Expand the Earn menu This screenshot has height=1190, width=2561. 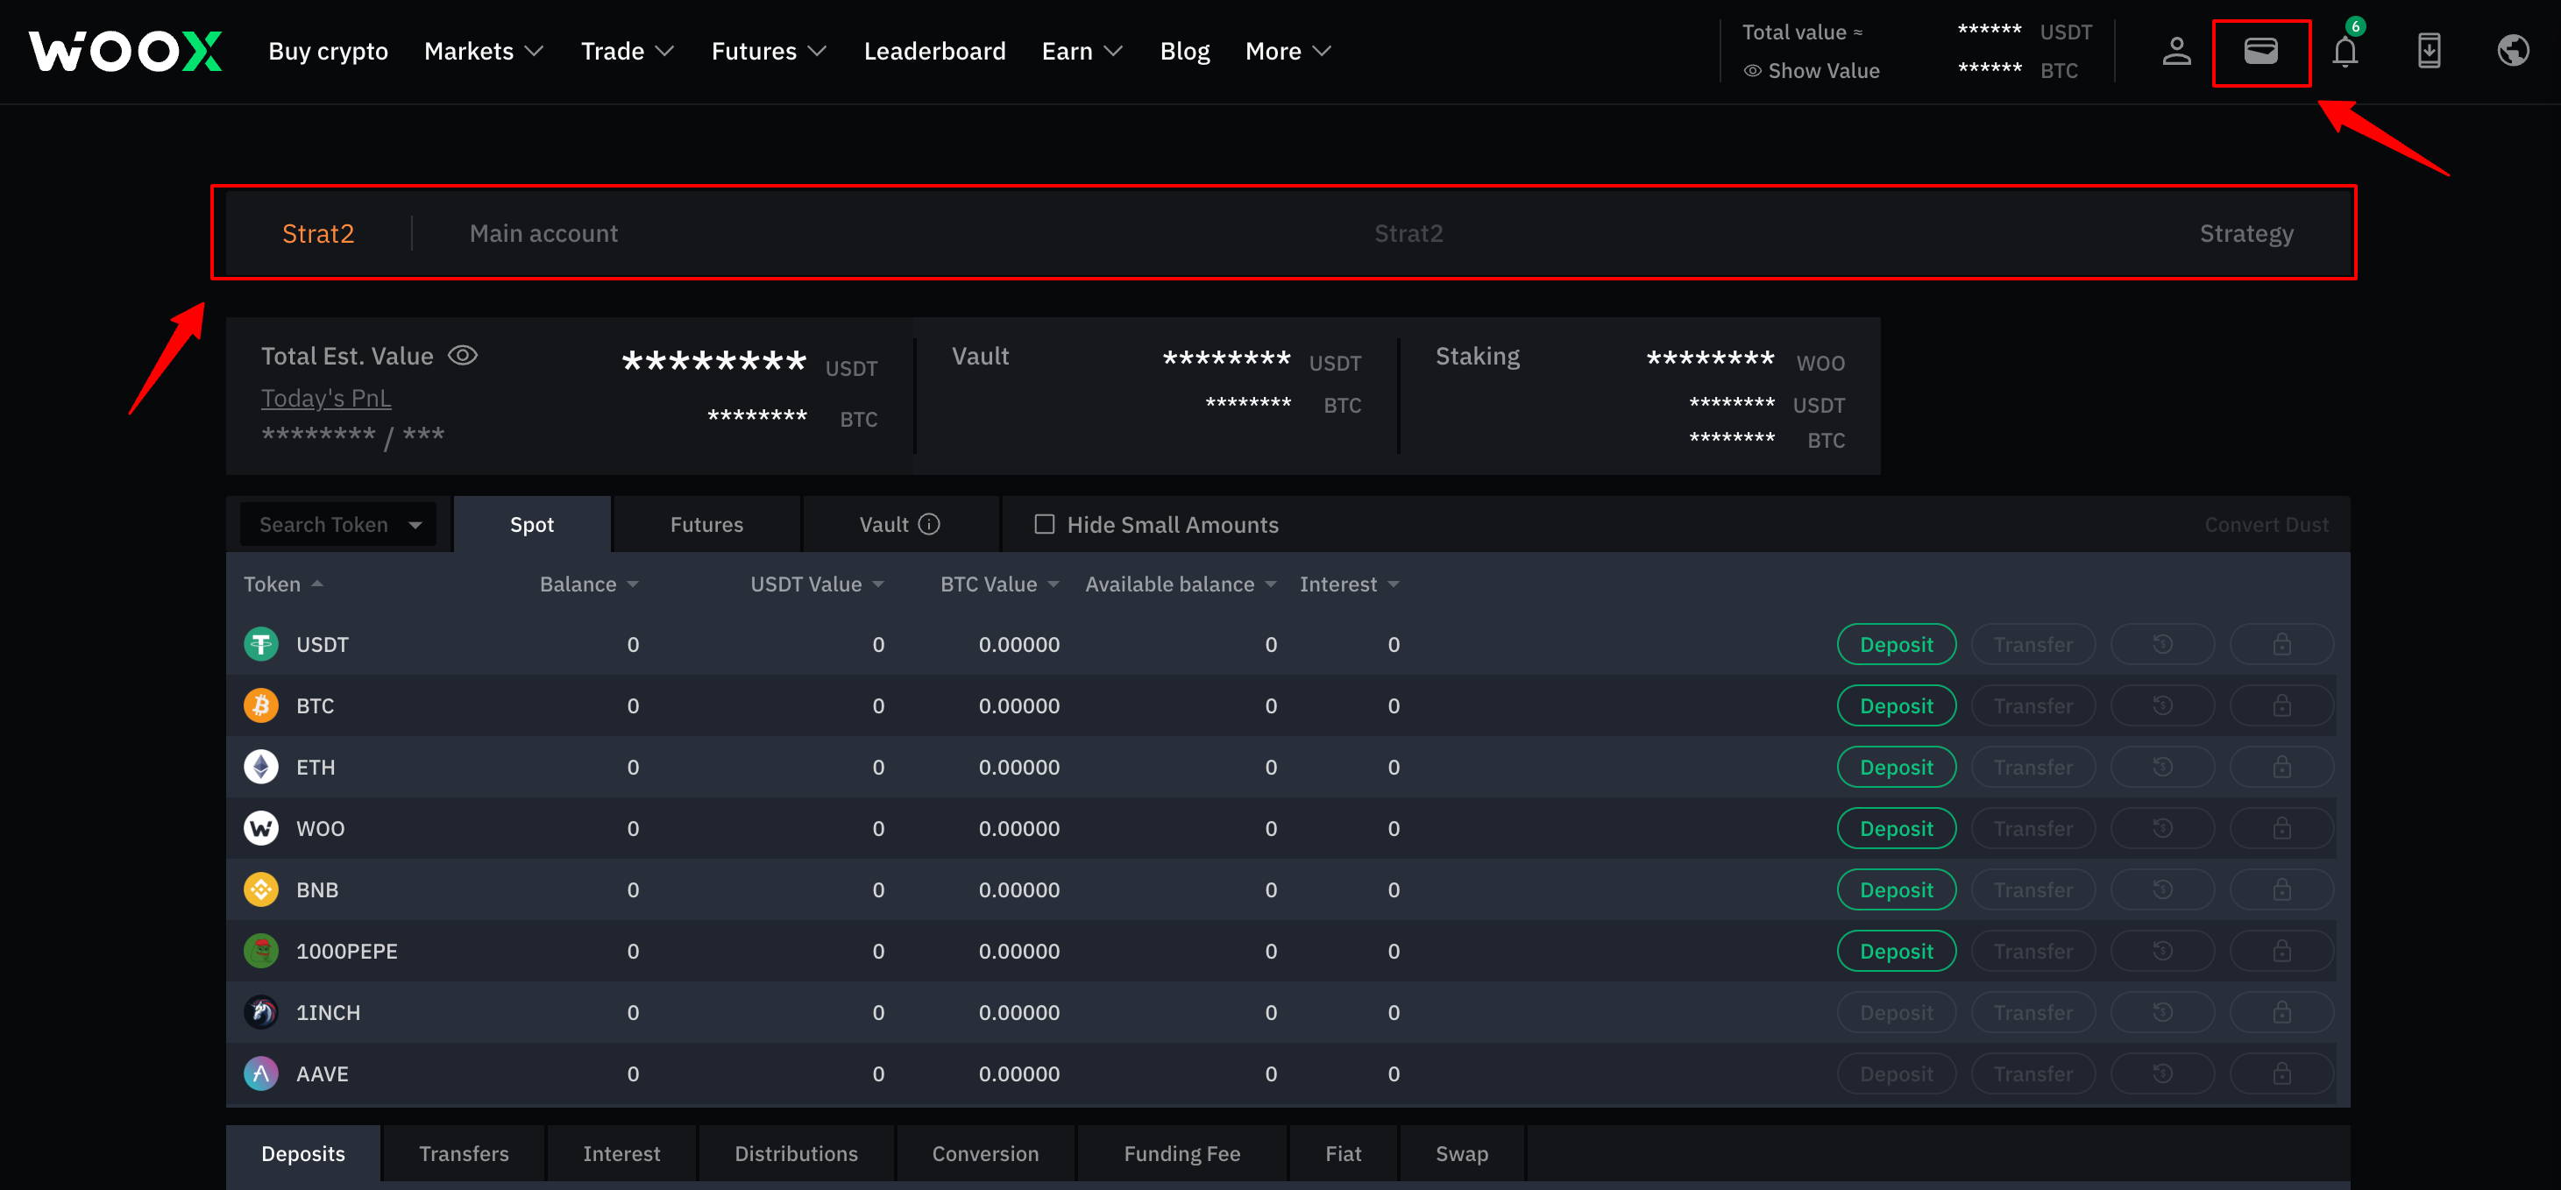1082,51
